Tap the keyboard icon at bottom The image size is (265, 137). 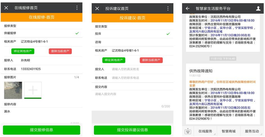(188, 131)
